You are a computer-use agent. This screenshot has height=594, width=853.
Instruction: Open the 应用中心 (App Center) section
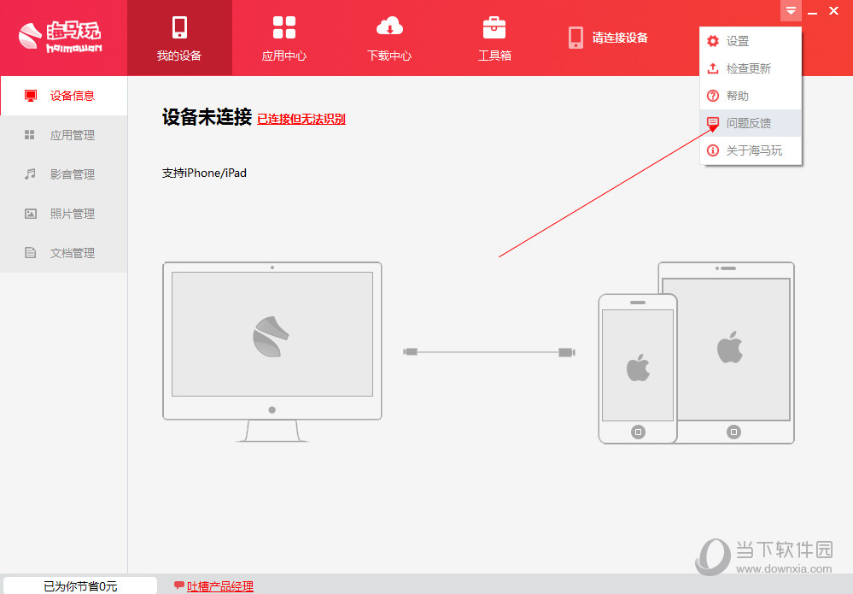tap(283, 38)
